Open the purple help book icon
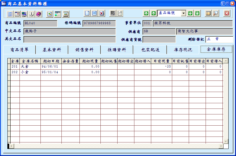The width and height of the screenshot is (236, 156). [39, 14]
